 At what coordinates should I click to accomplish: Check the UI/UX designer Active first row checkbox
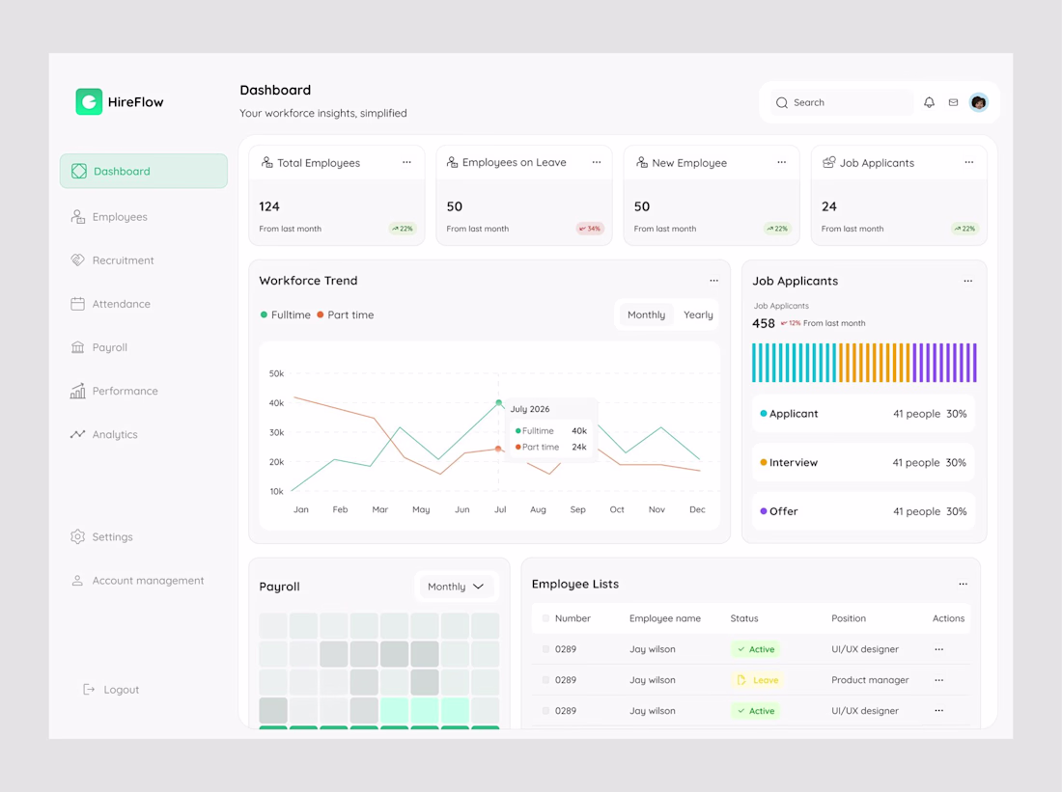tap(545, 649)
